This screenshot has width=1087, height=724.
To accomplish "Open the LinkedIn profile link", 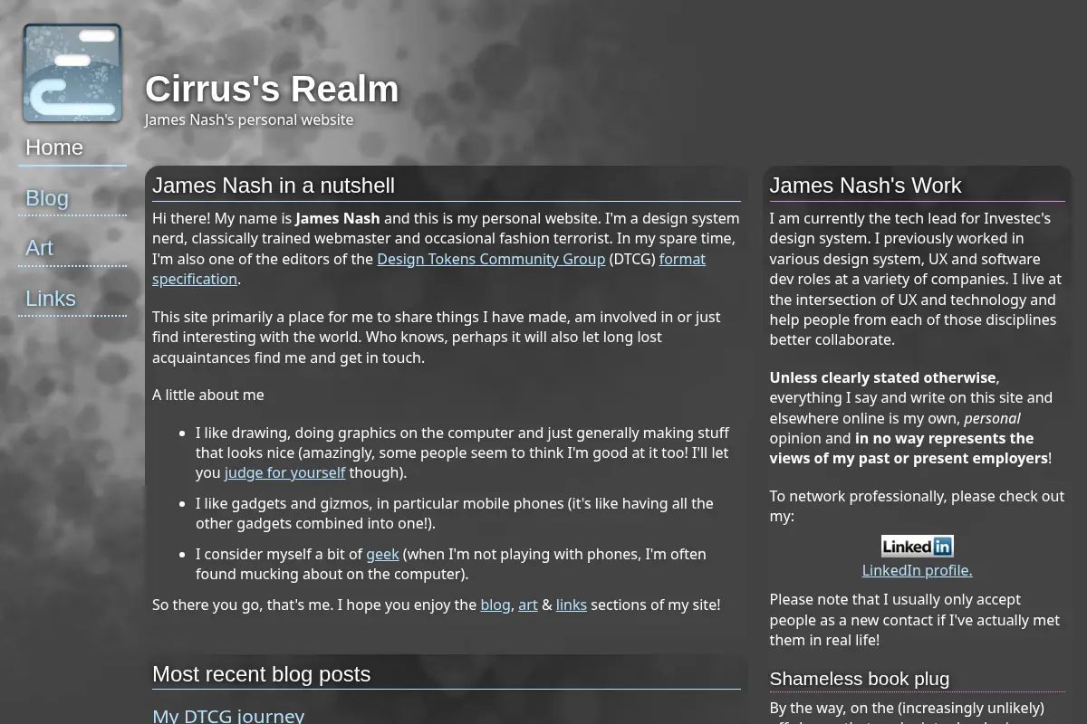I will point(917,570).
